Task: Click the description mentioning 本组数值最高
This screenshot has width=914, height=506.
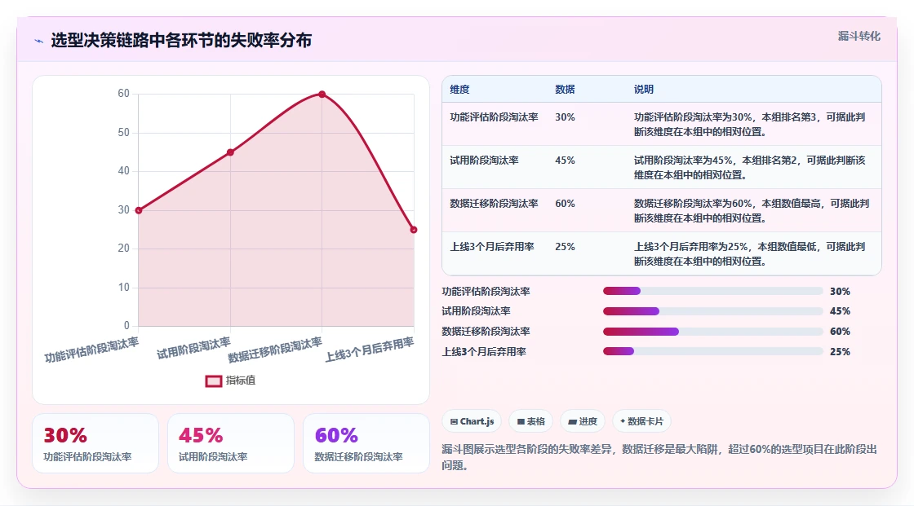Action: click(752, 210)
